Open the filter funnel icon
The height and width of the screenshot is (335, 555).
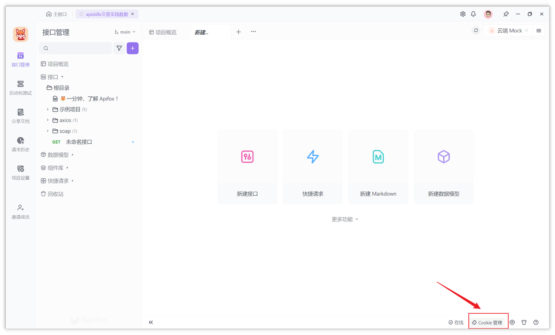119,48
